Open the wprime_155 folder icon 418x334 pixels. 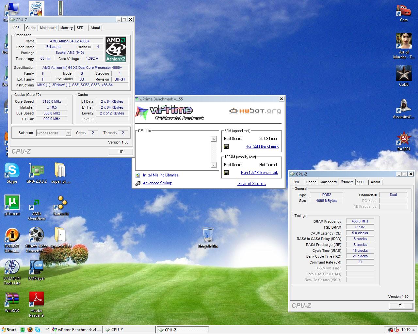tap(61, 237)
